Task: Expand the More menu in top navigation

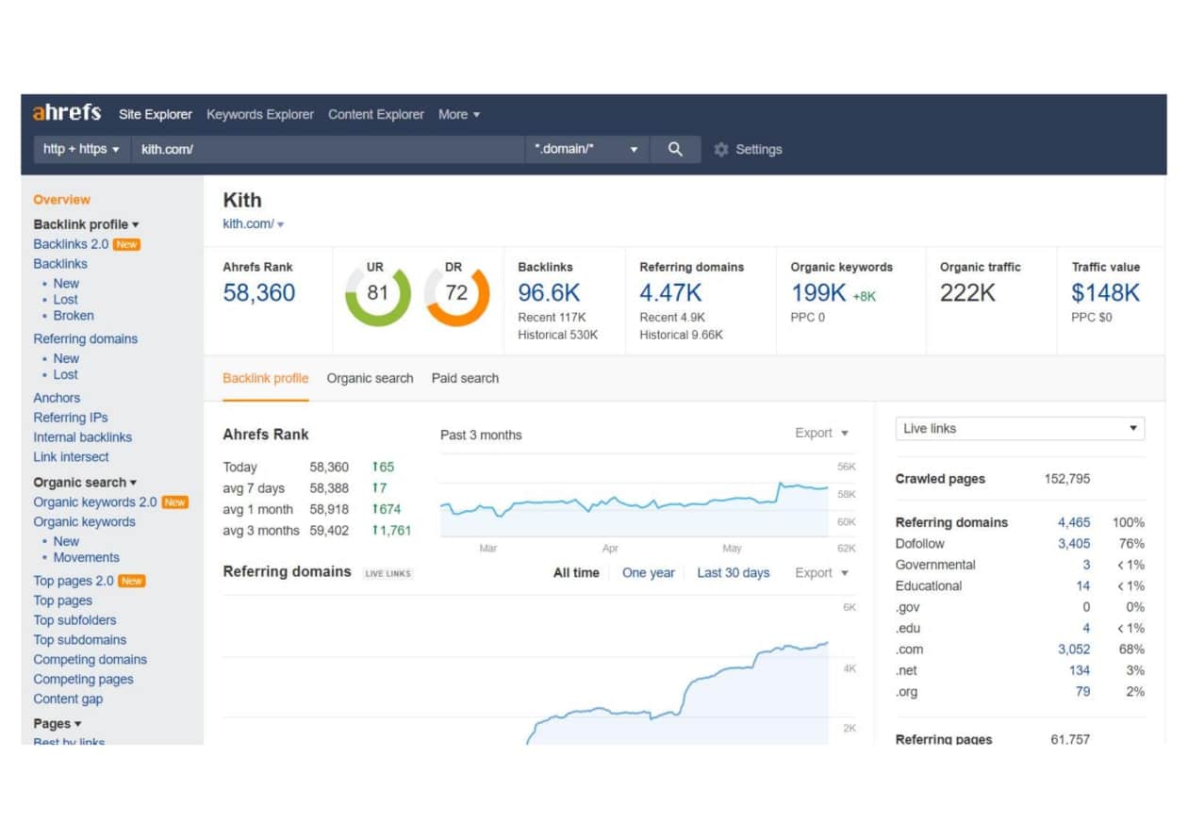Action: (459, 114)
